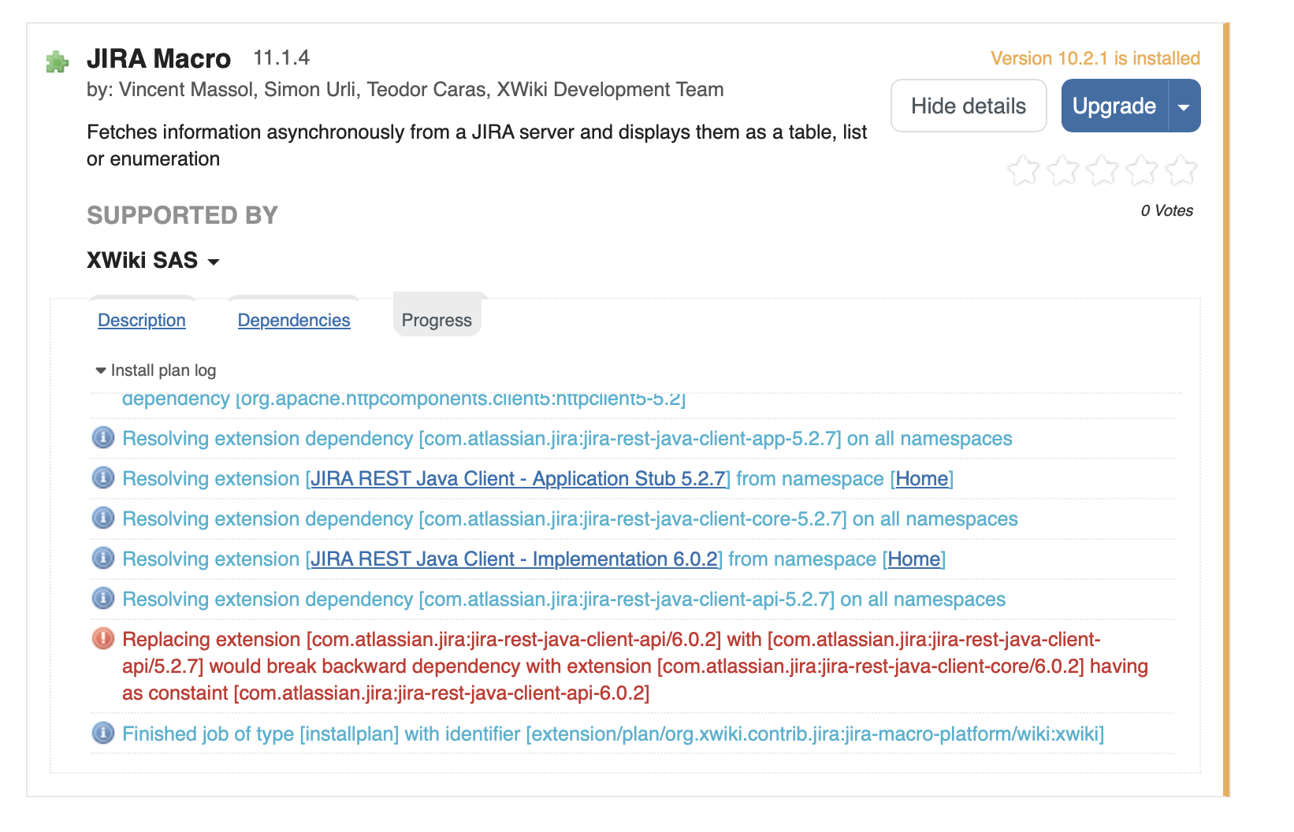The image size is (1294, 832).
Task: Click info icon beside client-api-5.2.7 dependency entry
Action: [x=103, y=599]
